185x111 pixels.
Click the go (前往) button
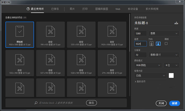[91, 103]
